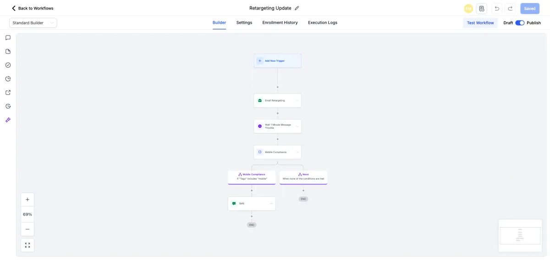The image size is (550, 260).
Task: Click the pencil icon to rename workflow
Action: (x=297, y=8)
